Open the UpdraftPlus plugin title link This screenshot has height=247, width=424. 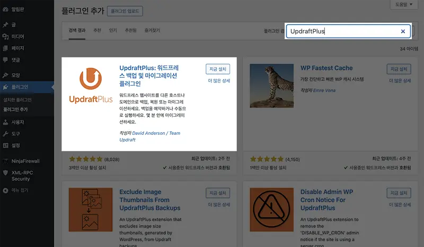point(149,76)
